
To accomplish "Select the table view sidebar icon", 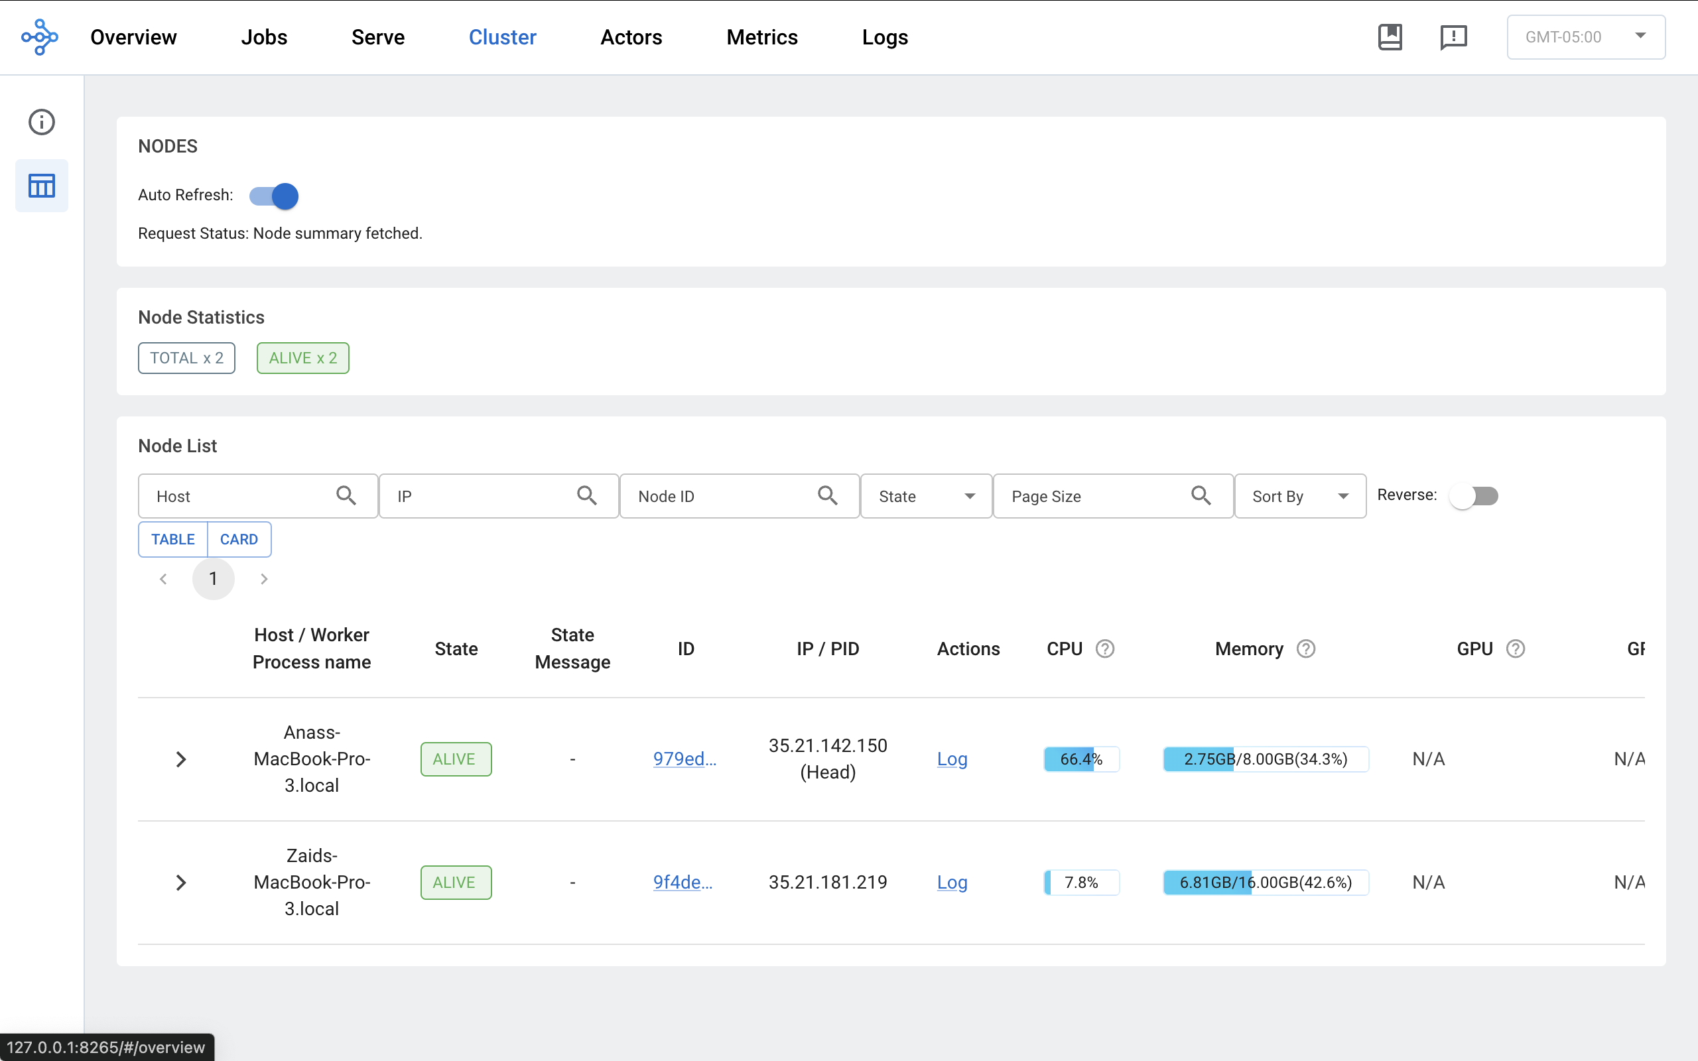I will click(x=41, y=186).
